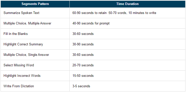Click the 60-90 seconds to retain text

pos(89,13)
